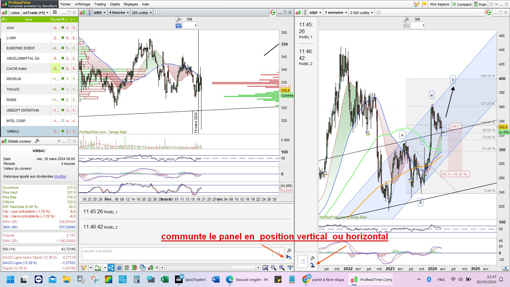This screenshot has height=287, width=510.
Task: Open trading settings wrench above Qté on 4 heures chart
Action: pyautogui.click(x=178, y=20)
